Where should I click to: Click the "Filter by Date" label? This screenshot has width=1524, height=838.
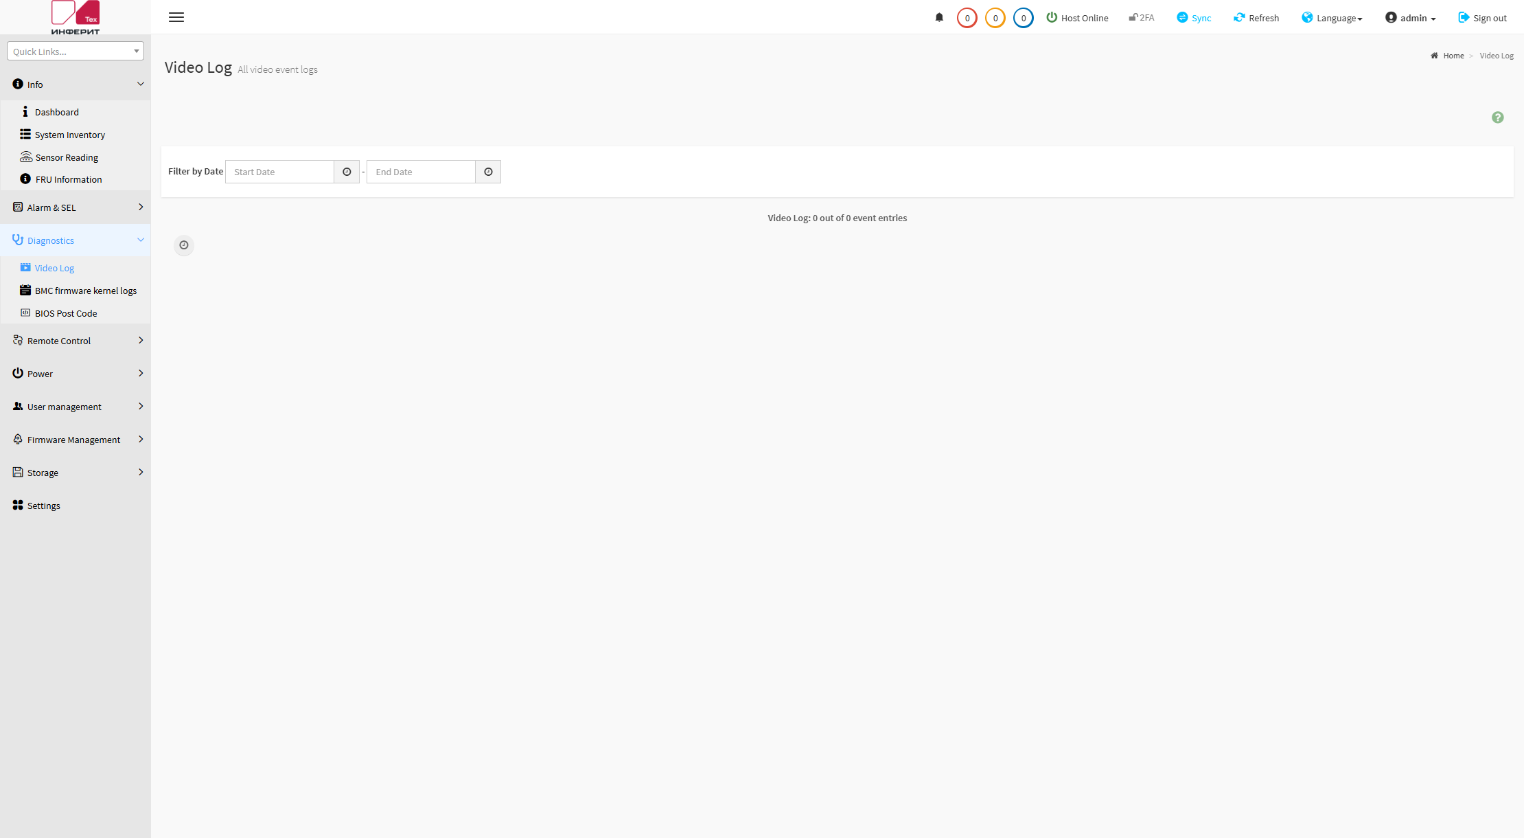pyautogui.click(x=196, y=171)
